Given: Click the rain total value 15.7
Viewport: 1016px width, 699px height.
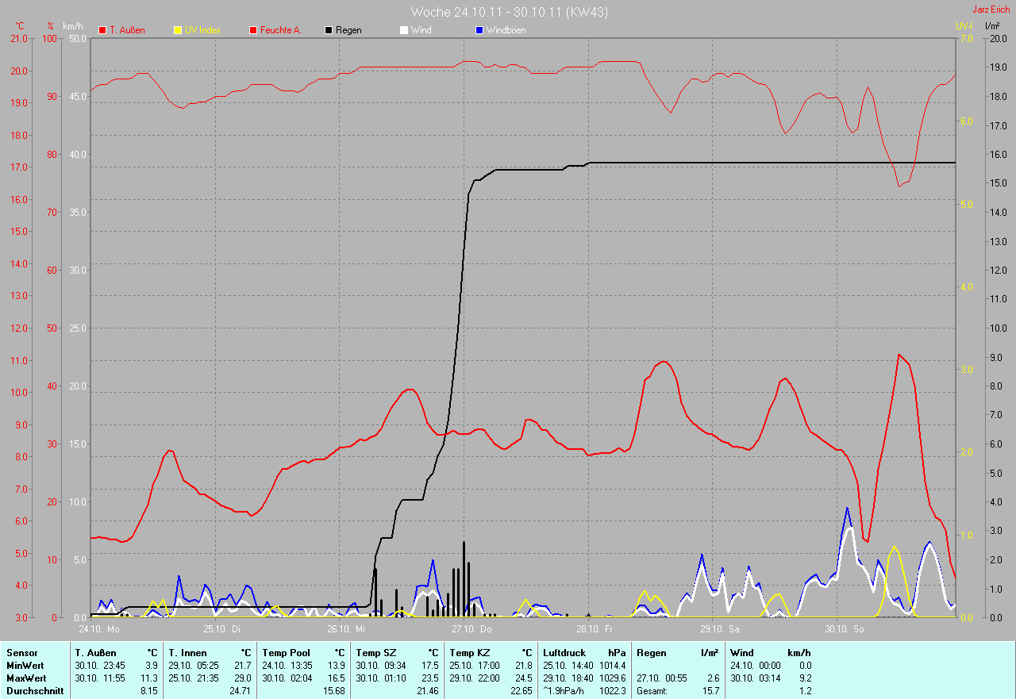Looking at the screenshot, I should [710, 691].
